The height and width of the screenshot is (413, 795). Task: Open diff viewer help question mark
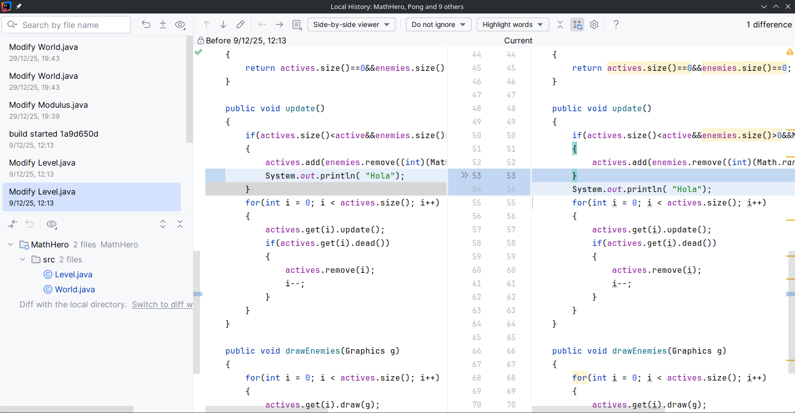click(616, 24)
